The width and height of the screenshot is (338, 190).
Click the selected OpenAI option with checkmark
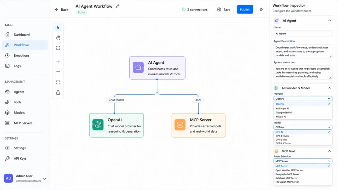(x=303, y=104)
